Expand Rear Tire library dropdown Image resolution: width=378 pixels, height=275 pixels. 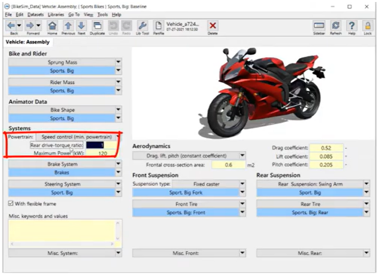tap(367, 204)
